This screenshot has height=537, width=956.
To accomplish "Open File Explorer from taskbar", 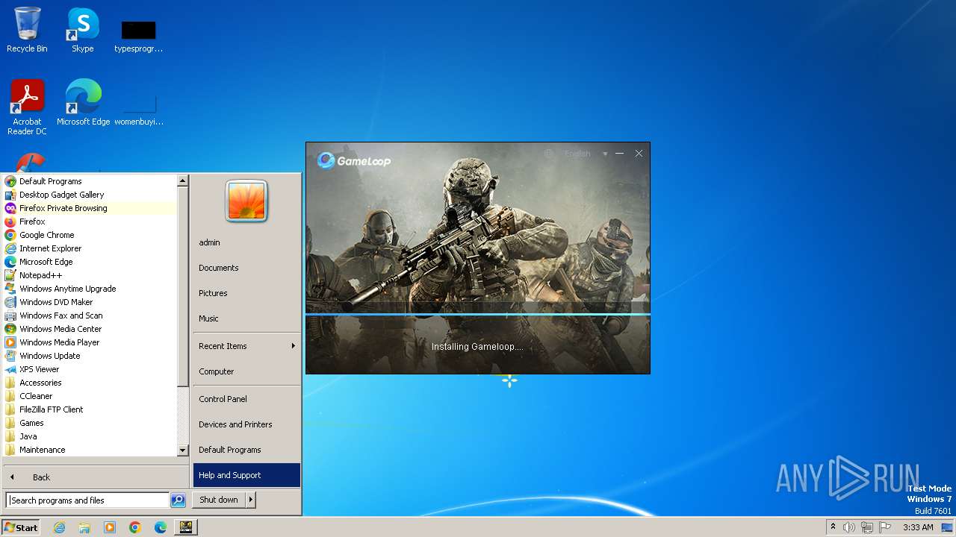I will [x=84, y=527].
